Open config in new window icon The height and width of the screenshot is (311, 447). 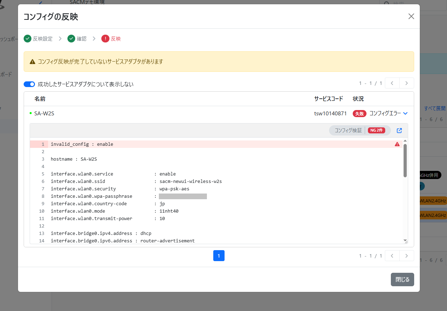pyautogui.click(x=399, y=131)
